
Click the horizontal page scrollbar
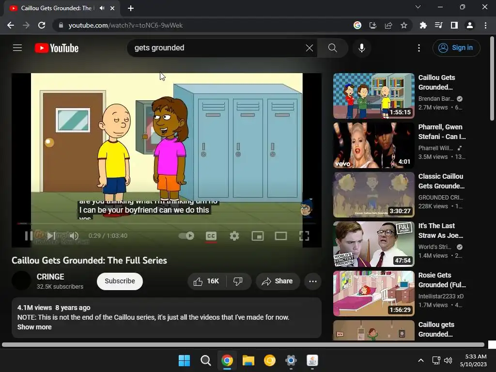[243, 344]
